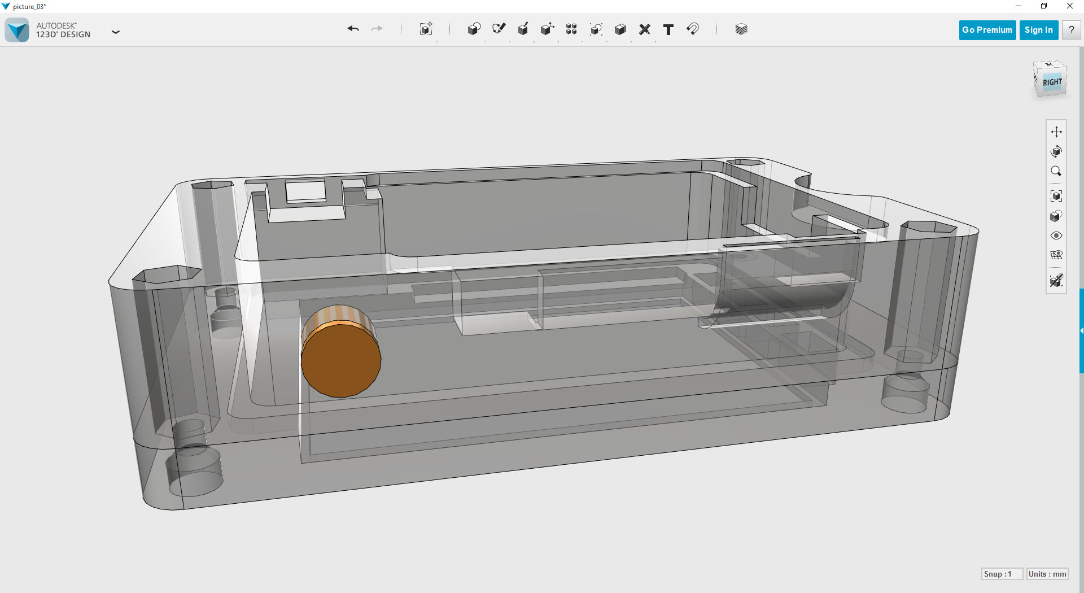Open the Help question mark button
Image resolution: width=1084 pixels, height=593 pixels.
pyautogui.click(x=1071, y=30)
